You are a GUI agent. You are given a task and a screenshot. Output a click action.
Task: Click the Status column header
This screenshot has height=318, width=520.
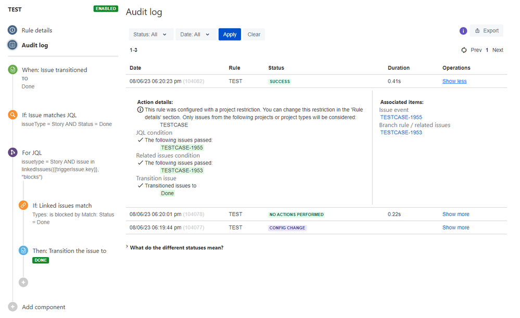pyautogui.click(x=276, y=68)
